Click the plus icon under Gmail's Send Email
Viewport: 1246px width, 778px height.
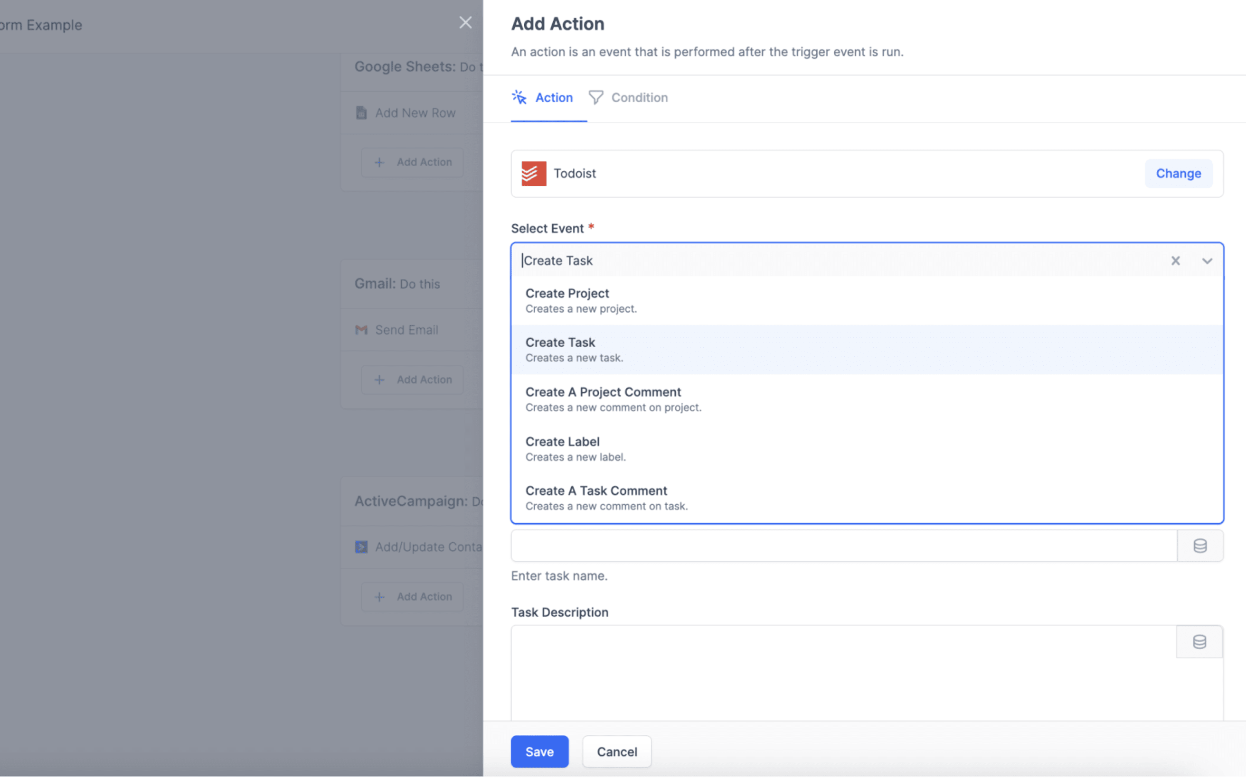(379, 379)
